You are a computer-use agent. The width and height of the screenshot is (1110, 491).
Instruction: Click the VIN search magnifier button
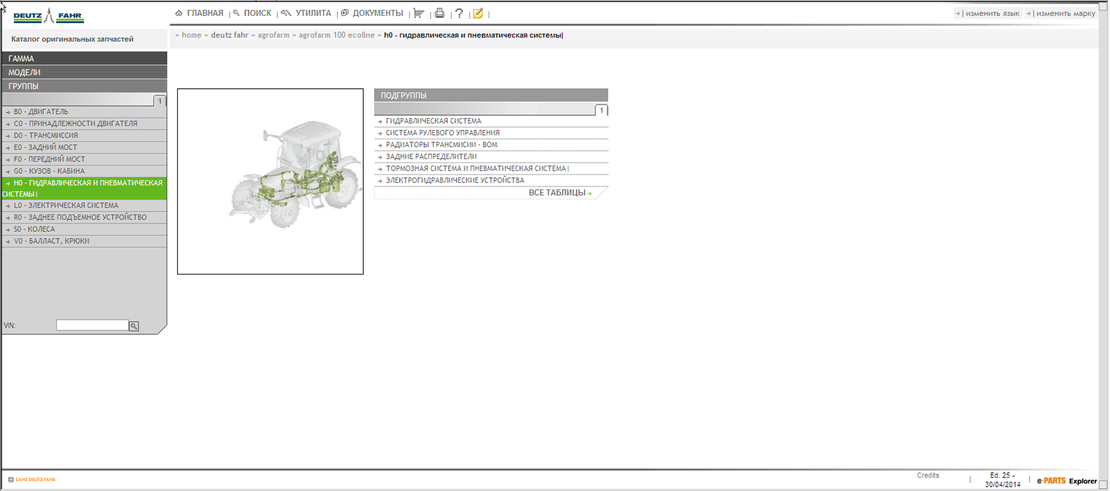[133, 326]
